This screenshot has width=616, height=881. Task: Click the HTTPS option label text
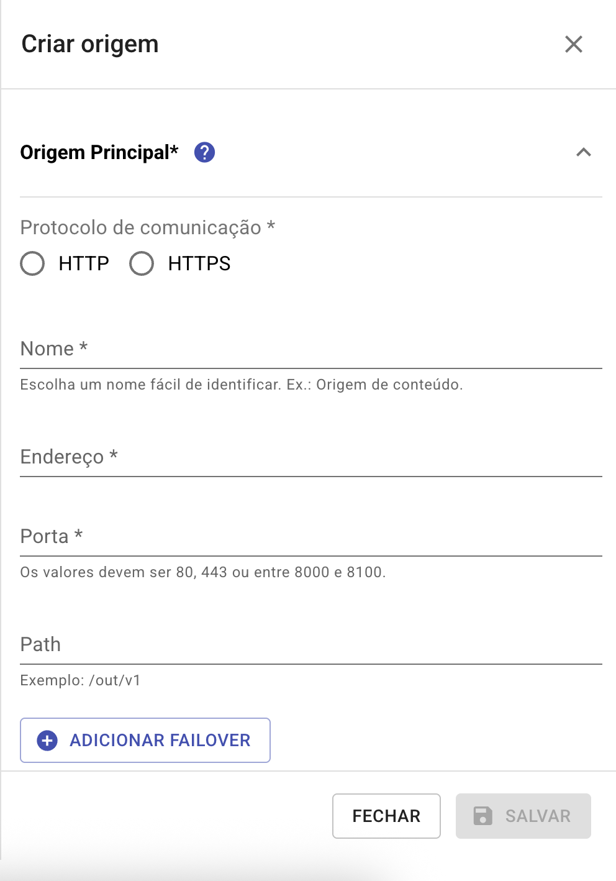[199, 263]
